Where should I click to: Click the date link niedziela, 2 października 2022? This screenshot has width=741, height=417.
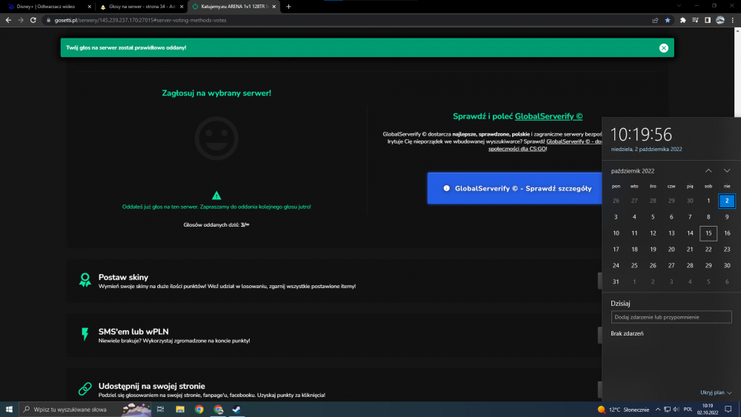click(646, 149)
